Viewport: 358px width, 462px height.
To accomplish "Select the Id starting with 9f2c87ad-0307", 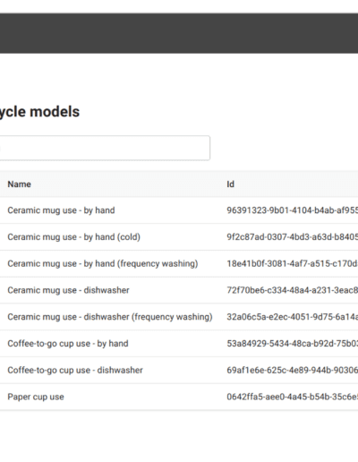I will click(x=293, y=237).
